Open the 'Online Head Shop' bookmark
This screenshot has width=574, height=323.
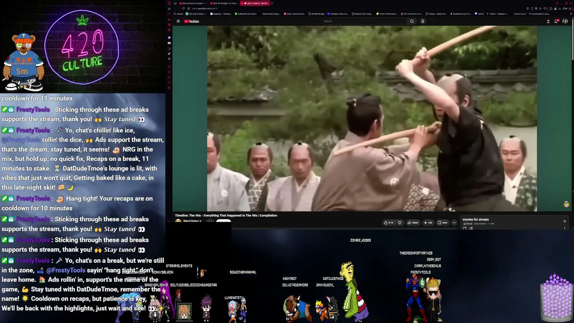coord(270,14)
